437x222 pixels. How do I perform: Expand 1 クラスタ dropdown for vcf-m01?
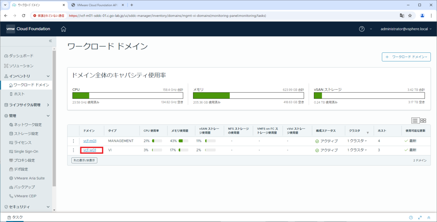pos(357,141)
